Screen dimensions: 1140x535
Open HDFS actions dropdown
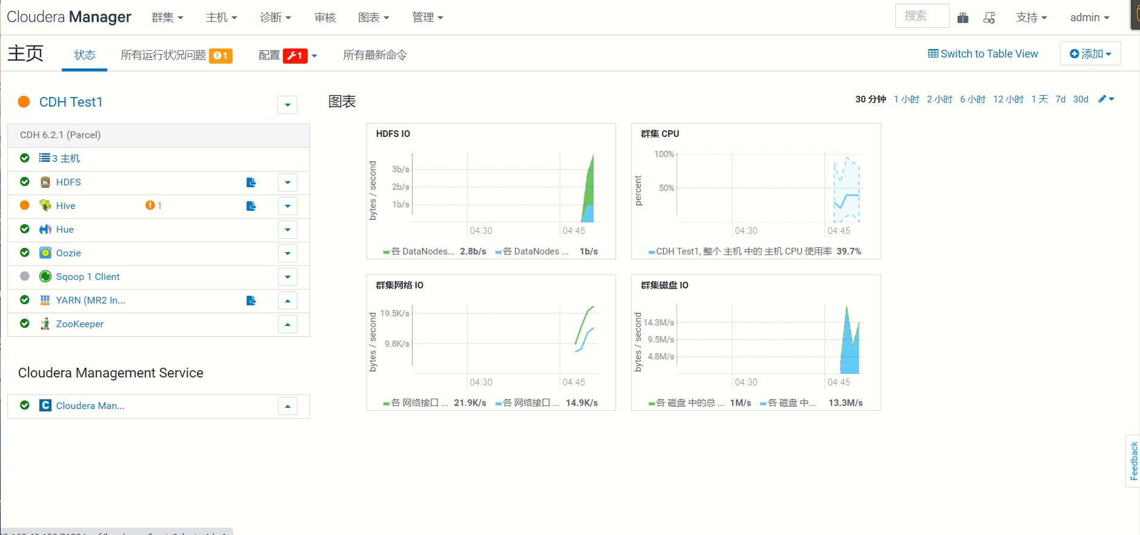(x=288, y=182)
